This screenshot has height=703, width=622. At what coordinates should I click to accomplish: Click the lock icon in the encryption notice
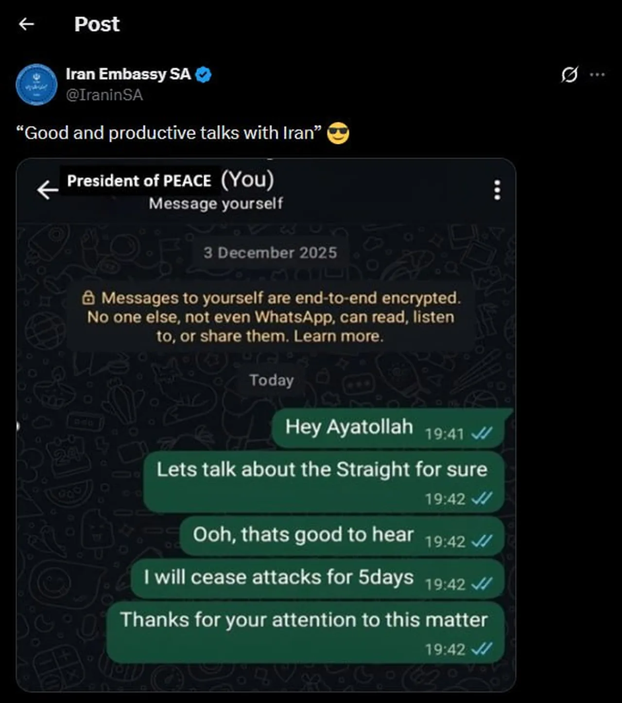pos(88,298)
